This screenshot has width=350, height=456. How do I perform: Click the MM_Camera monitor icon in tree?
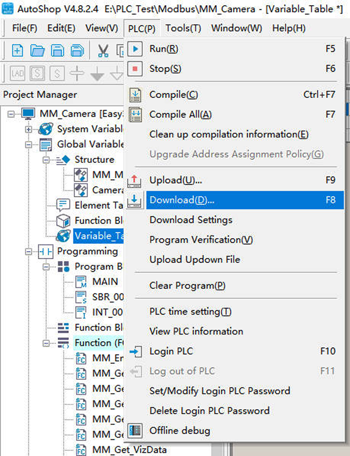pos(29,114)
